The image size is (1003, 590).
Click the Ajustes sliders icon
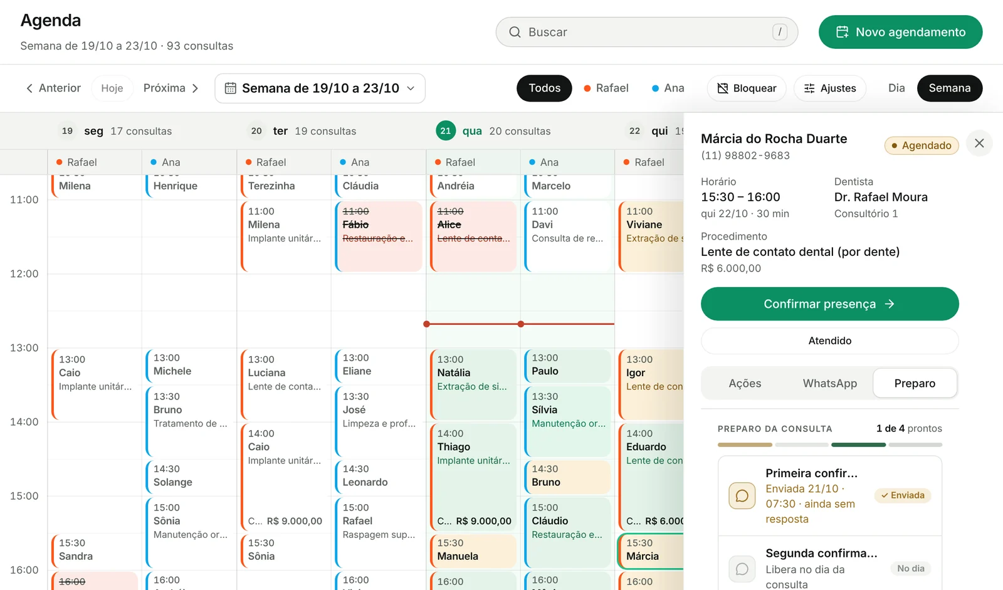click(809, 88)
